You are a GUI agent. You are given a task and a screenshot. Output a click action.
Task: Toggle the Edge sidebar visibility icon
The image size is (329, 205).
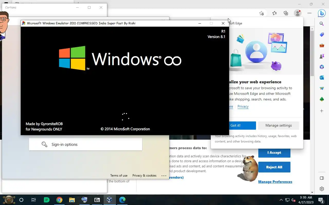[322, 178]
